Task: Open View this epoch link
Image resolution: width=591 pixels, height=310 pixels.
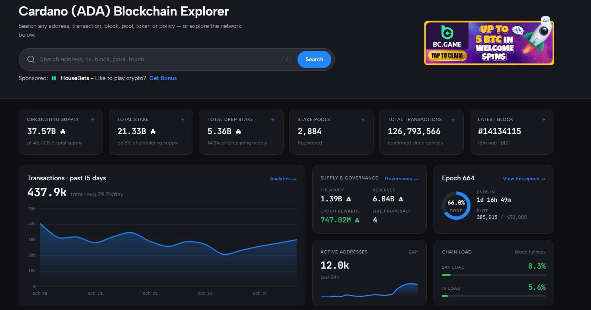Action: point(524,179)
